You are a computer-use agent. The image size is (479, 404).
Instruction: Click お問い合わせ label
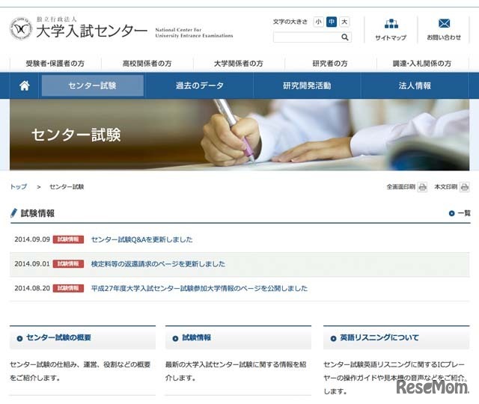click(444, 37)
